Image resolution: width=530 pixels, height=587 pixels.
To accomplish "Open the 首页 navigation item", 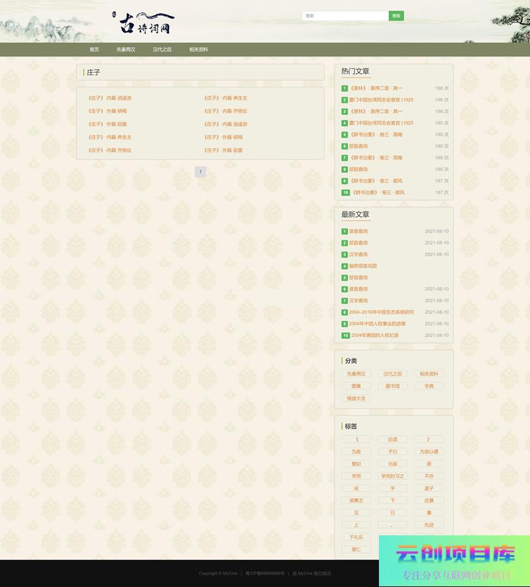I will click(94, 50).
